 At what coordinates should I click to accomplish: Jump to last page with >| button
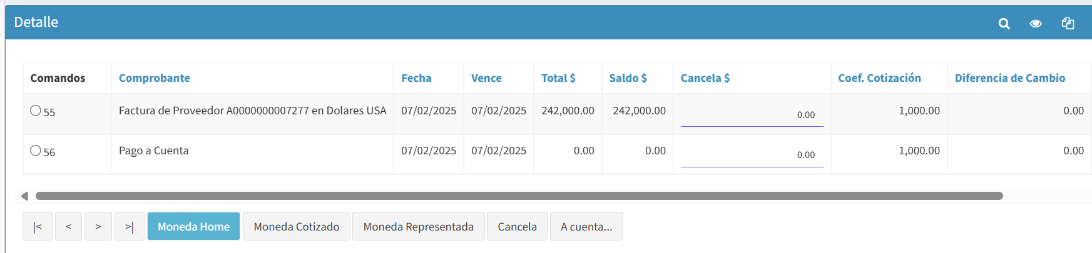pos(130,226)
